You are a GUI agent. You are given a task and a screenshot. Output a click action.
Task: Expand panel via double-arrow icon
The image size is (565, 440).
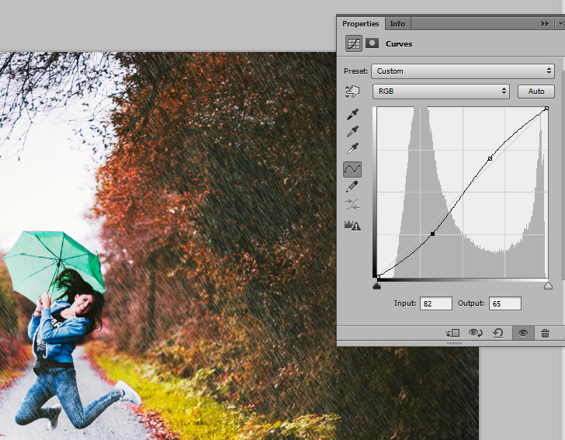coord(545,24)
